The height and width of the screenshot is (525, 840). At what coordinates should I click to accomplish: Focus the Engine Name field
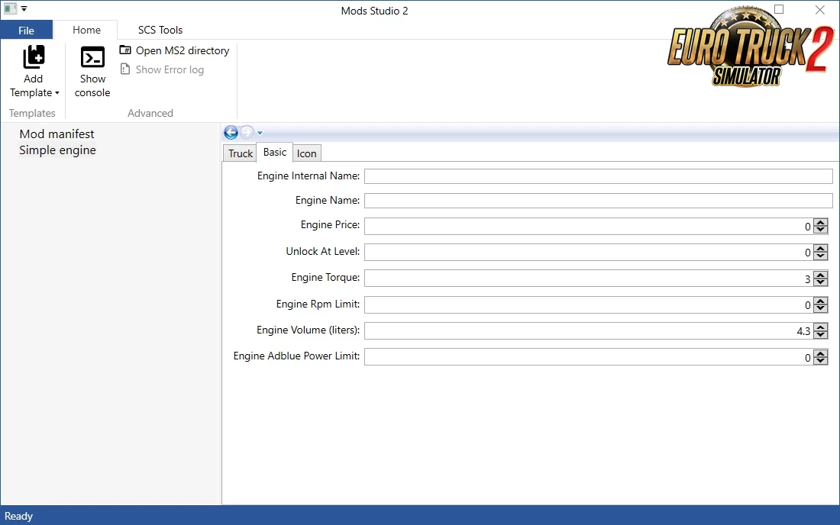[599, 201]
